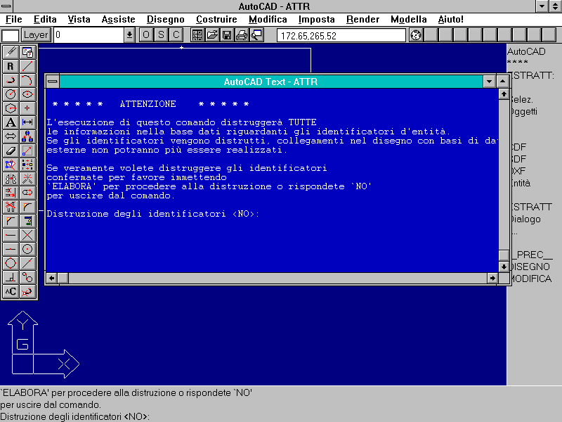The height and width of the screenshot is (422, 562).
Task: Select the Eraser tool
Action: point(11,151)
